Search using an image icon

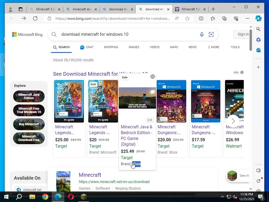point(211,34)
